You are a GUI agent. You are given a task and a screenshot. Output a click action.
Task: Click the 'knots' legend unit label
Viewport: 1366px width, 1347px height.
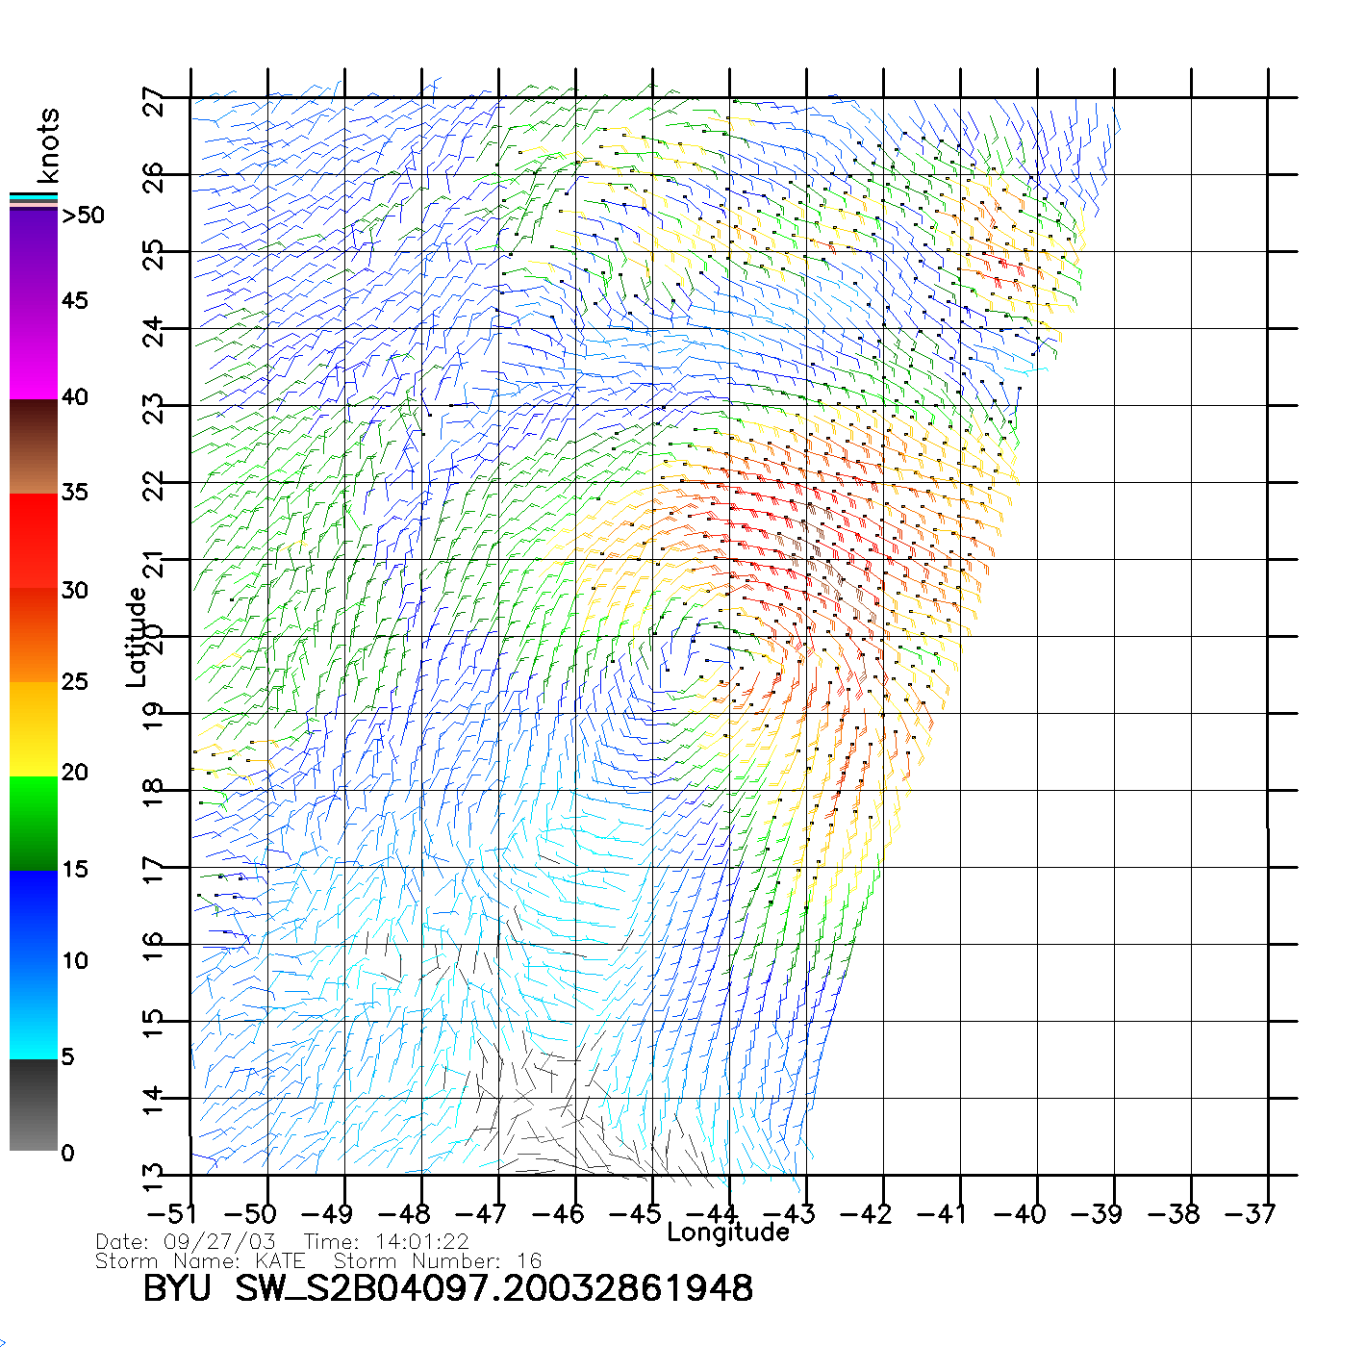[x=48, y=145]
